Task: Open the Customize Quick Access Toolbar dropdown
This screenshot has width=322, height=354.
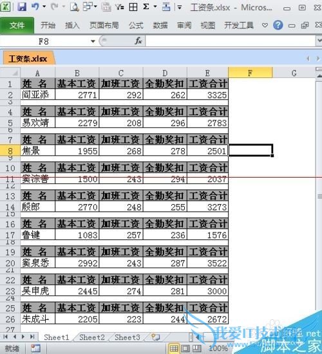Action: (180, 8)
